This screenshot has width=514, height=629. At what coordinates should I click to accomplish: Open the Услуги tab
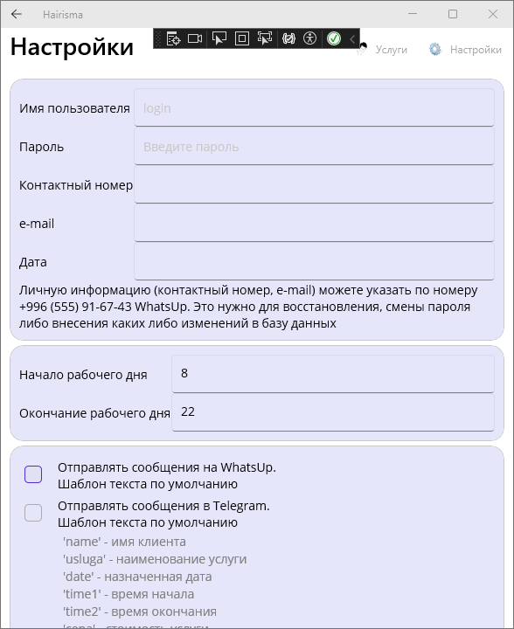[x=382, y=49]
